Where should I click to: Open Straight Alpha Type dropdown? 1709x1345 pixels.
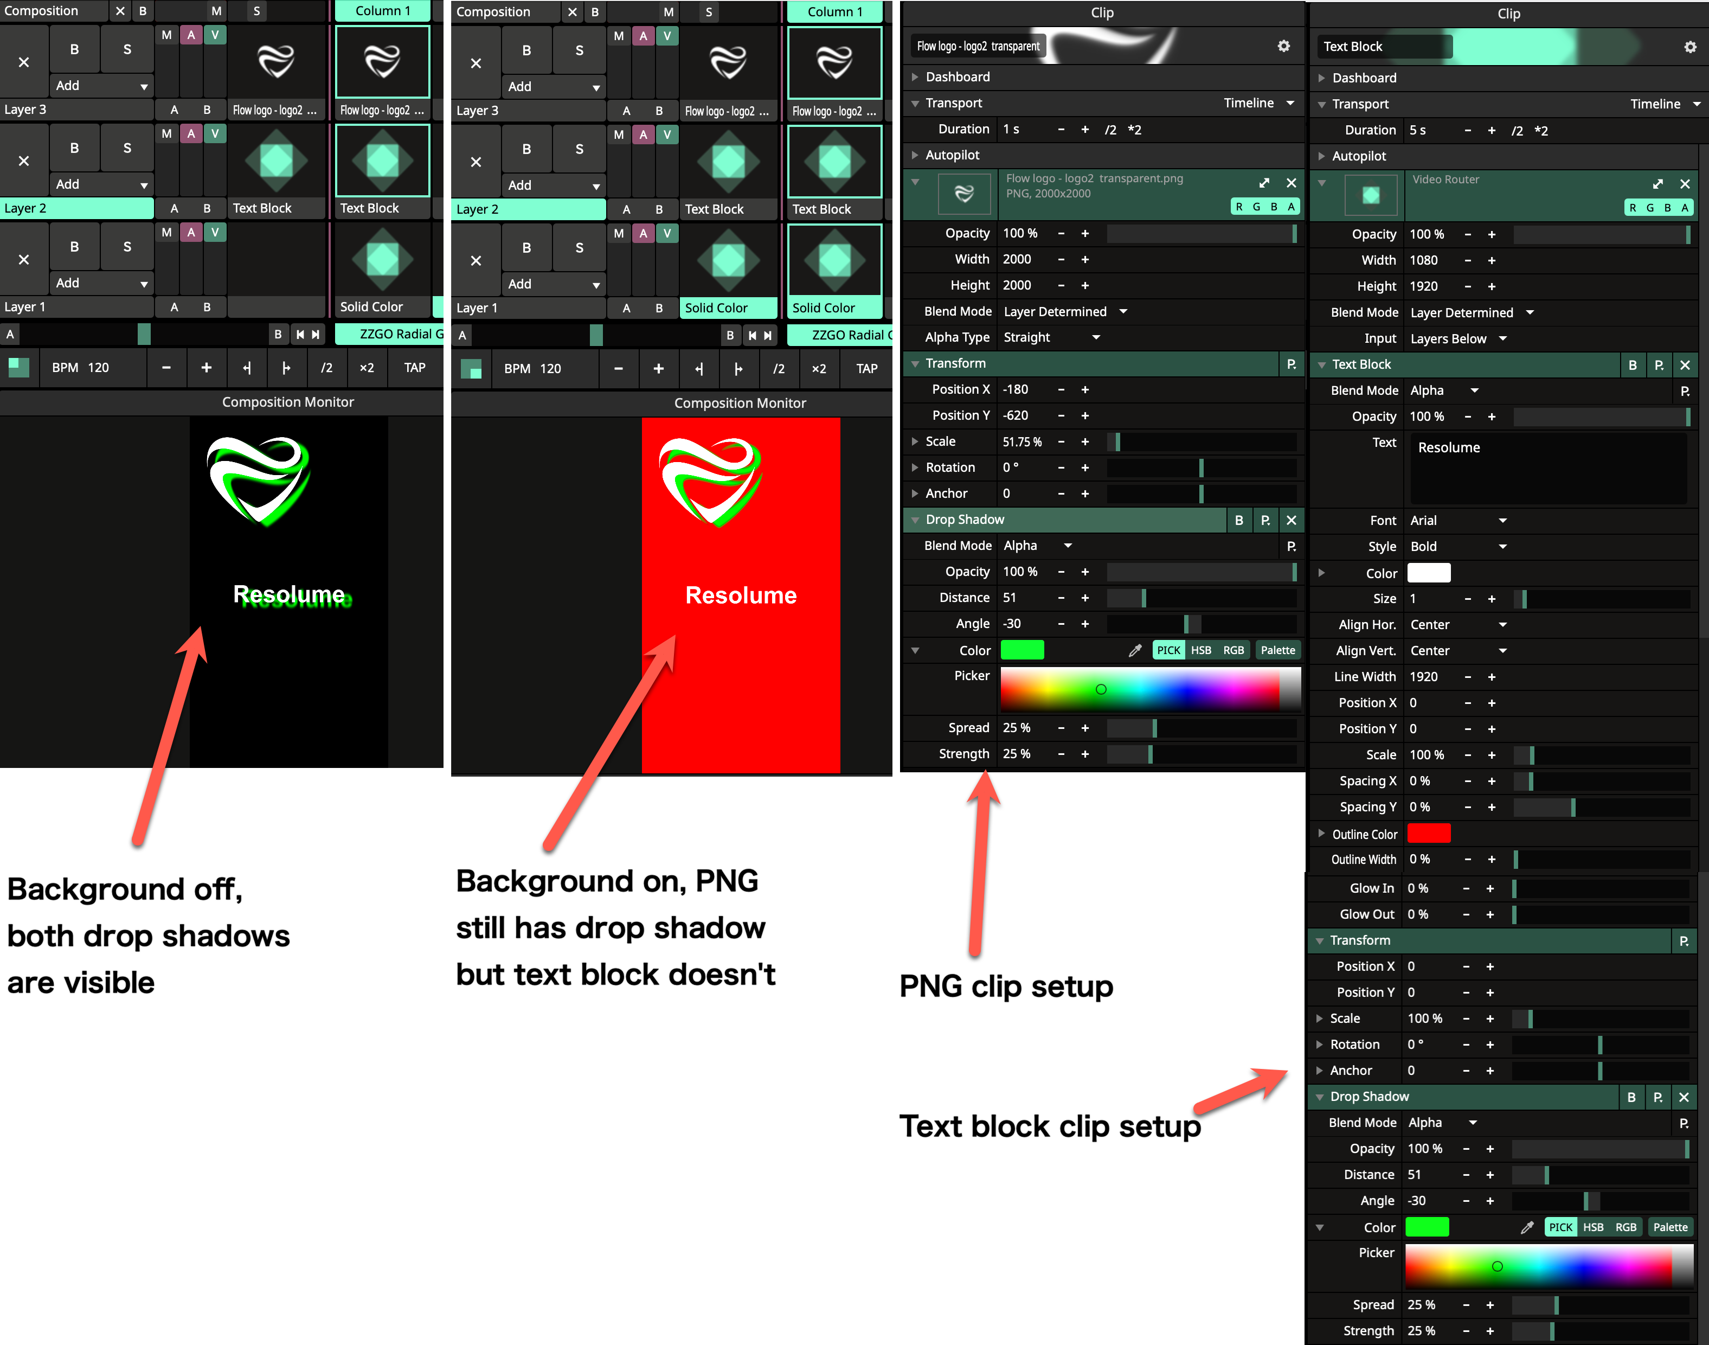pyautogui.click(x=1052, y=337)
